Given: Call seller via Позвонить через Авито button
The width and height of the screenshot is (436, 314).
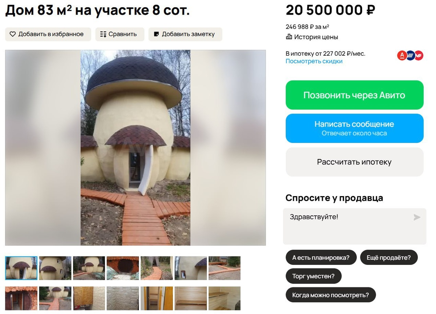Looking at the screenshot, I should point(355,95).
